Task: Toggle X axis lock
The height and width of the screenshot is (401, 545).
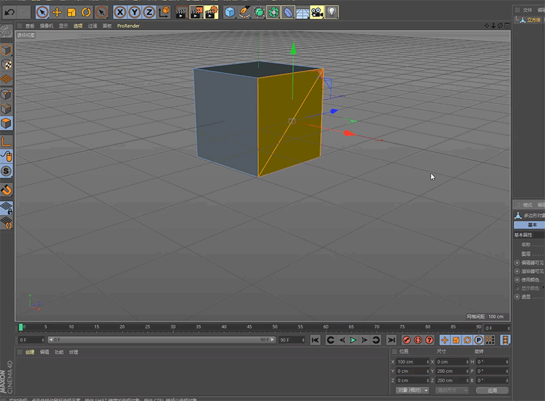Action: point(120,12)
